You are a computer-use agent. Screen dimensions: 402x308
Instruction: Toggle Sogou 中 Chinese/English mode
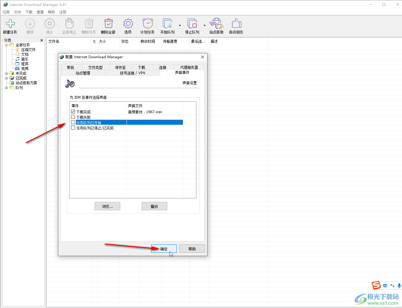[x=385, y=286]
